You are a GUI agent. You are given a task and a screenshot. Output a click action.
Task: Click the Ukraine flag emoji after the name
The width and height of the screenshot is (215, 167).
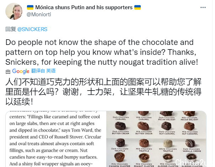[x=138, y=7]
